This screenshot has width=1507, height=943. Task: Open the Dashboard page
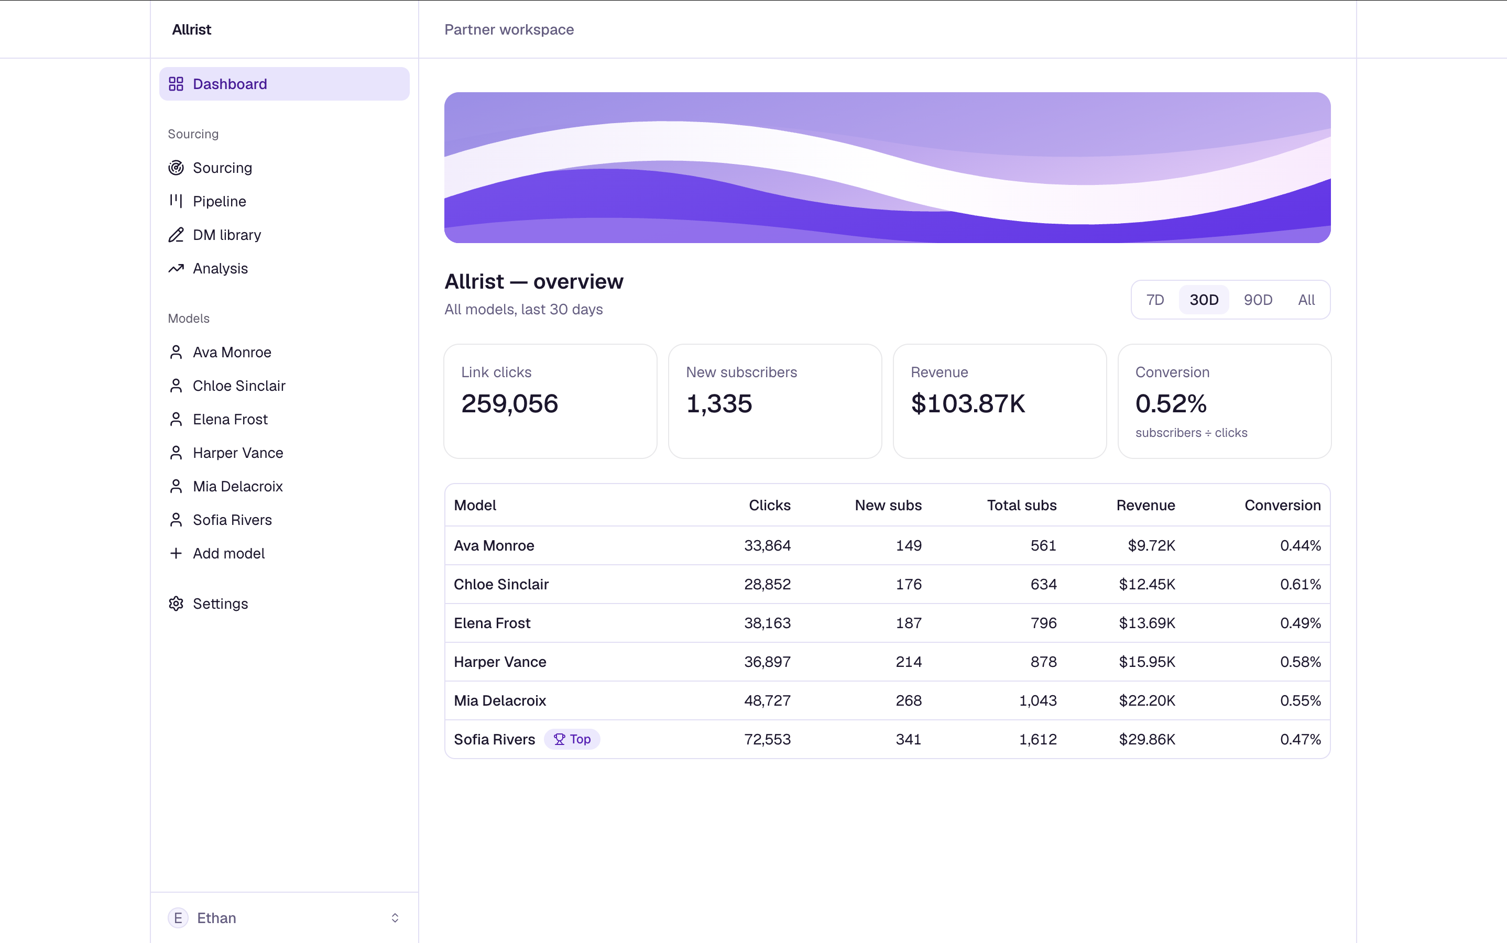tap(285, 84)
